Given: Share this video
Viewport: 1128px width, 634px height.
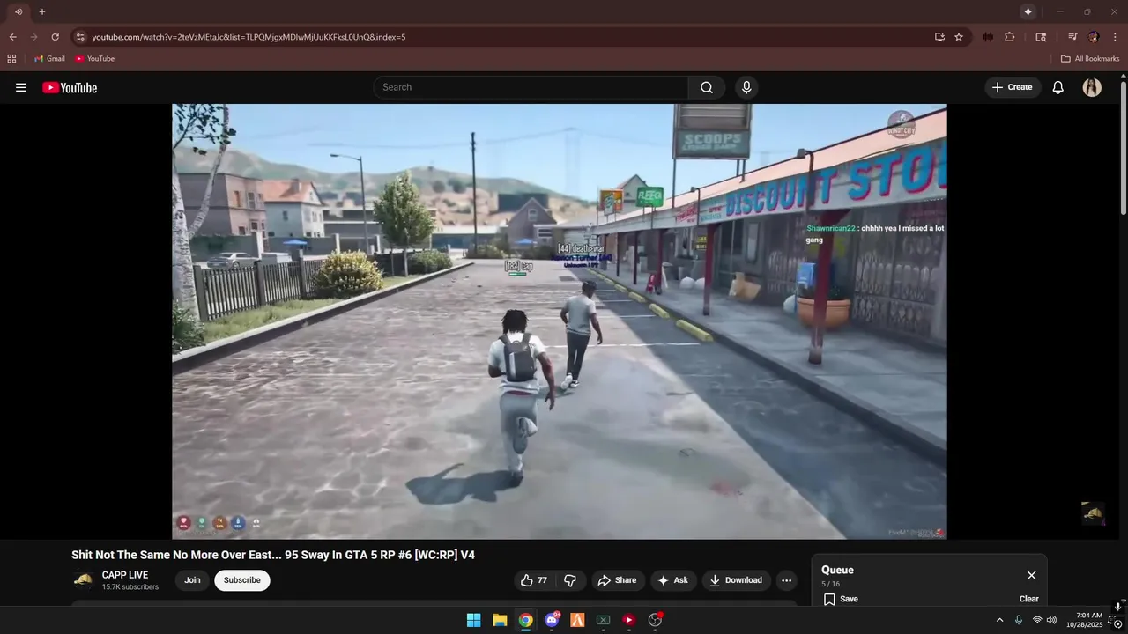Looking at the screenshot, I should [617, 580].
